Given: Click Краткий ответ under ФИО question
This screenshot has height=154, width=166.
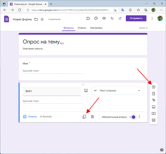Looking at the screenshot, I should pos(53,101).
